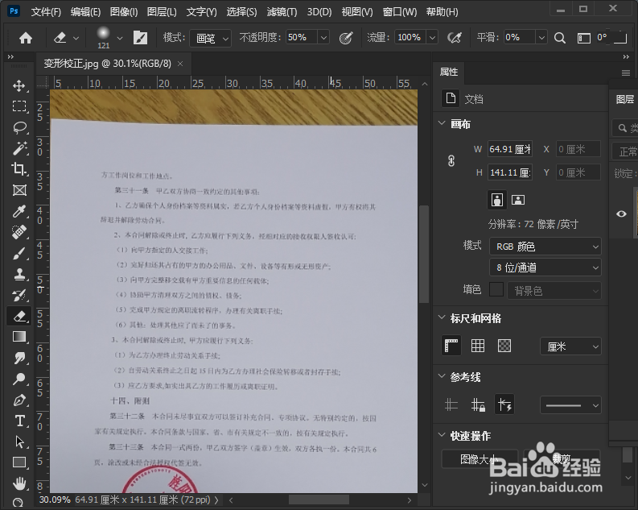Toggle rulers display
638x510 pixels.
pos(451,346)
